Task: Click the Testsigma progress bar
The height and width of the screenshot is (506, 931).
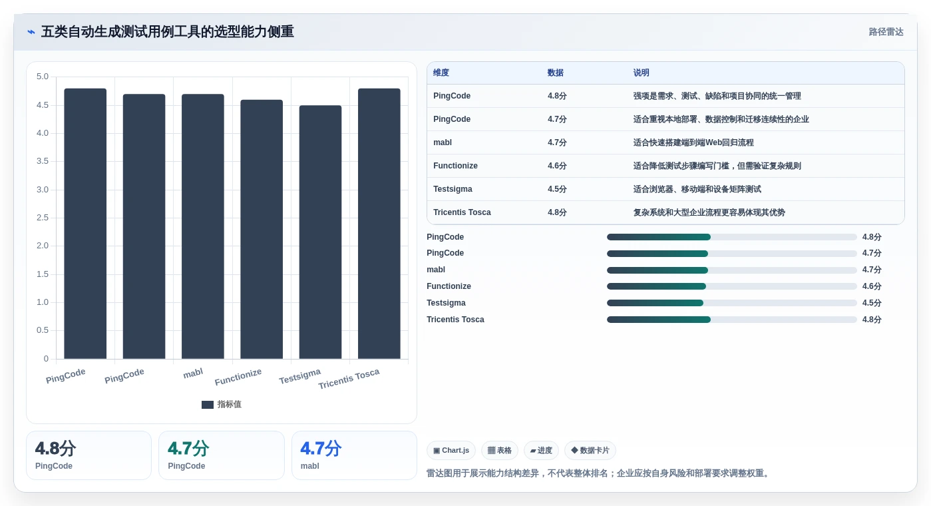Action: coord(732,303)
